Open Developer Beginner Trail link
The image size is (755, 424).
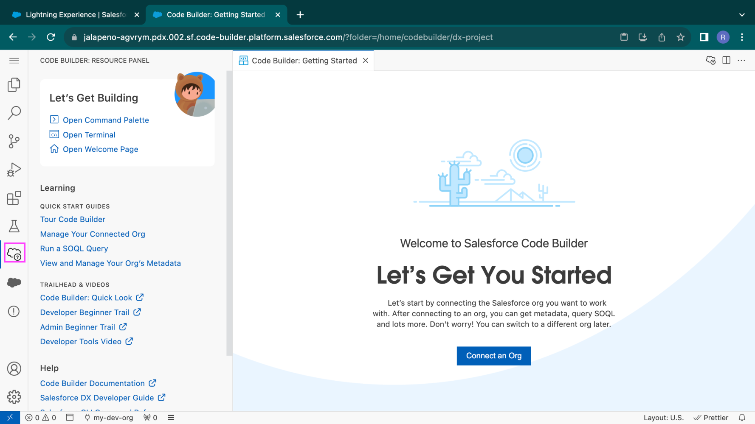[x=90, y=312]
